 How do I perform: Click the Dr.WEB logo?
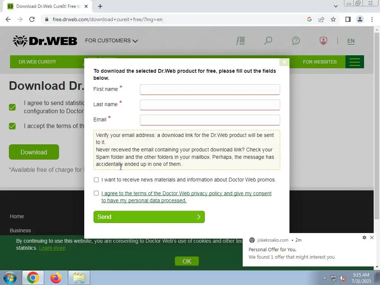click(x=45, y=41)
